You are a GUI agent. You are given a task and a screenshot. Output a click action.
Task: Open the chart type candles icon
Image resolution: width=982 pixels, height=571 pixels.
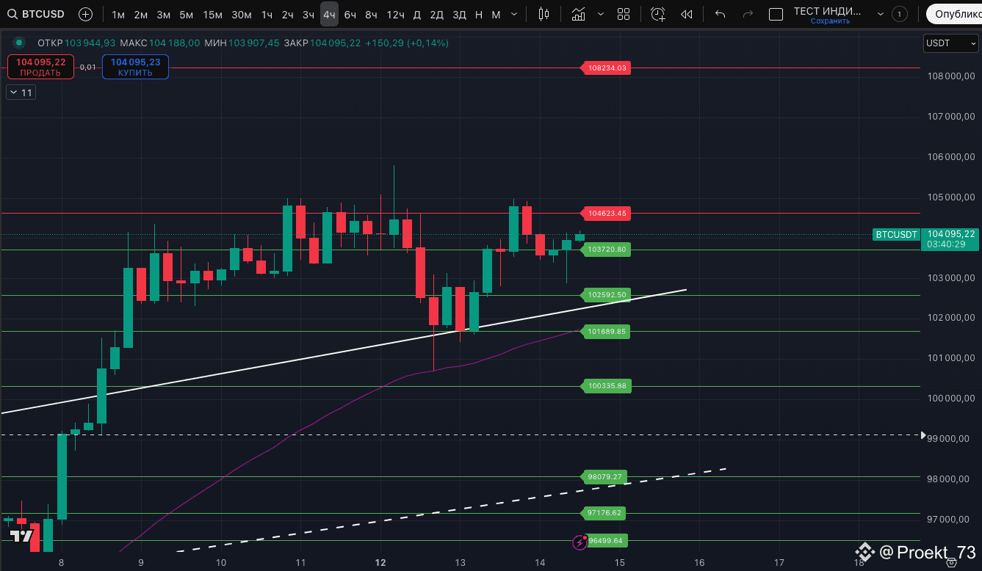tap(544, 13)
